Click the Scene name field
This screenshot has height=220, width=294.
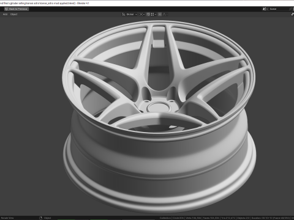279,9
